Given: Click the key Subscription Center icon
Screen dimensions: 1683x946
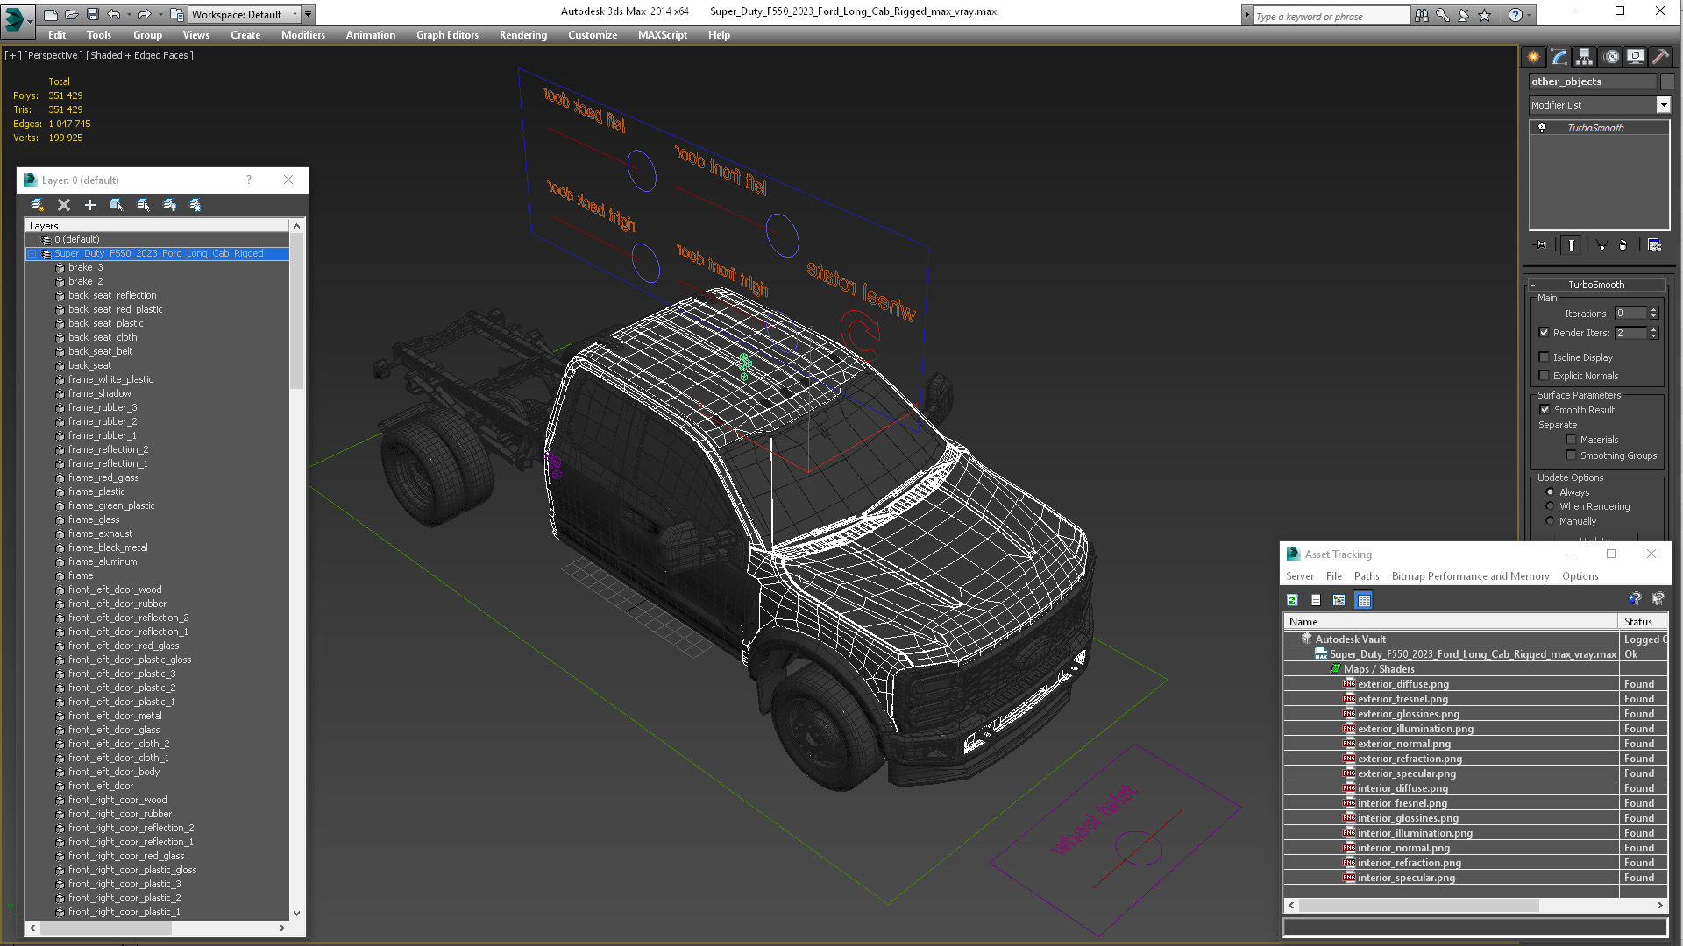Looking at the screenshot, I should 1442,15.
